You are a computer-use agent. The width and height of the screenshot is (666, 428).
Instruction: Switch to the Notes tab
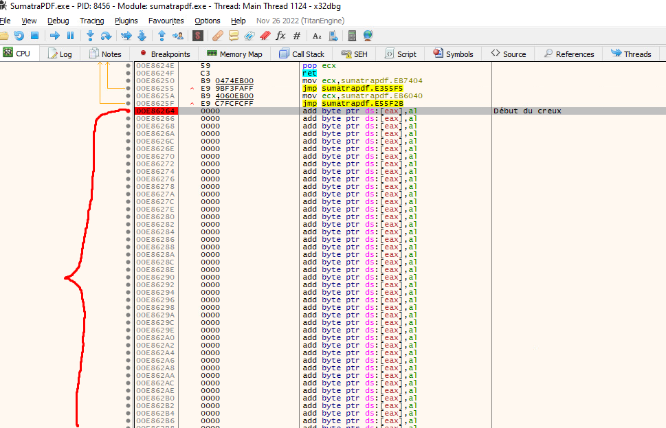105,54
